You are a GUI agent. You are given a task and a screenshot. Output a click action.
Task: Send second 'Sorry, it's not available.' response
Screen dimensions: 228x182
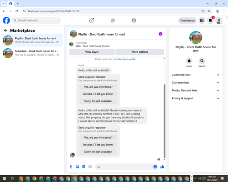[x=98, y=152]
